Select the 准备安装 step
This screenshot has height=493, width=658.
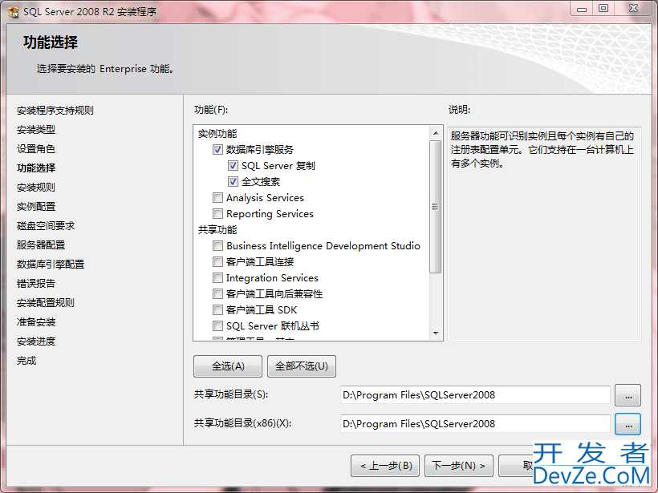(36, 322)
